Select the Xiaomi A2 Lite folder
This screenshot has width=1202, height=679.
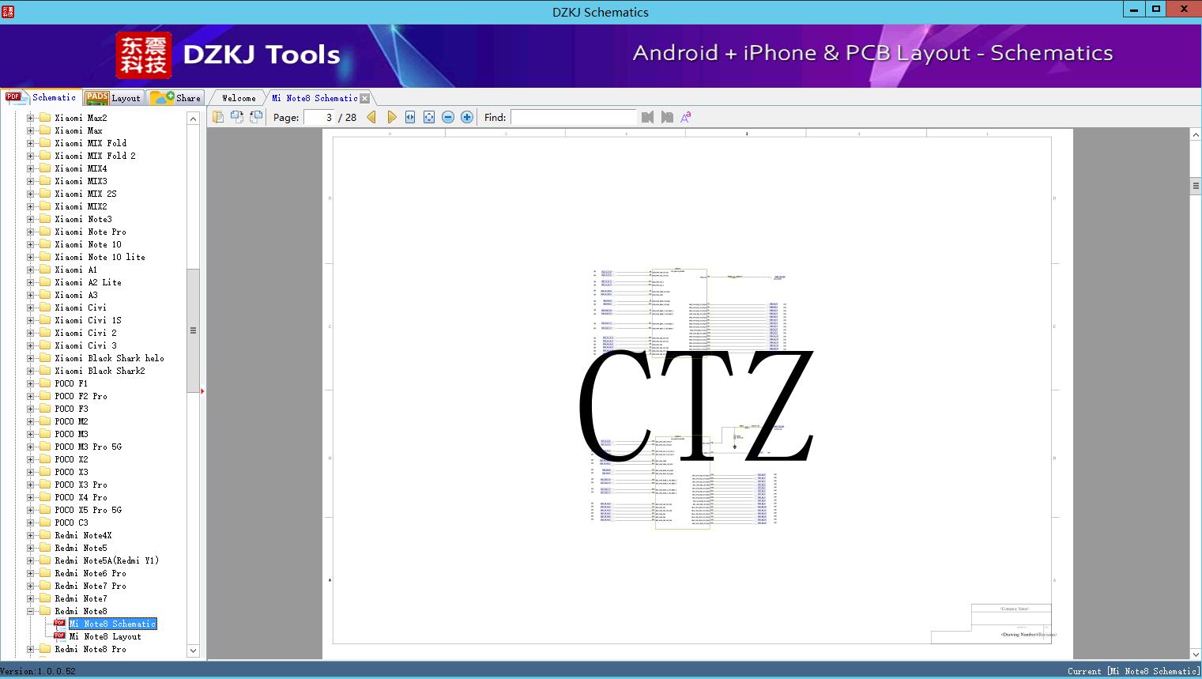click(x=88, y=282)
